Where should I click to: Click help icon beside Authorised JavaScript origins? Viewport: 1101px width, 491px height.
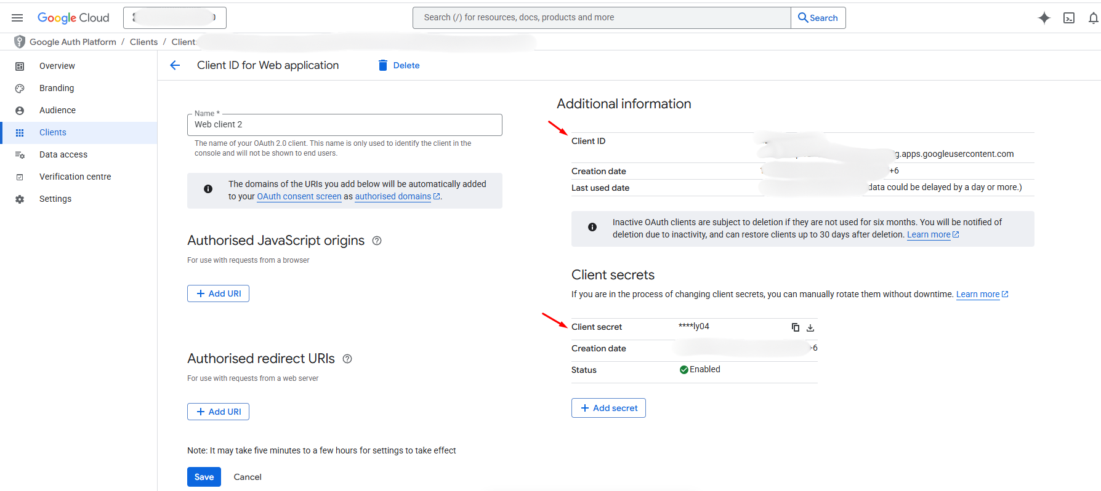[x=377, y=241]
